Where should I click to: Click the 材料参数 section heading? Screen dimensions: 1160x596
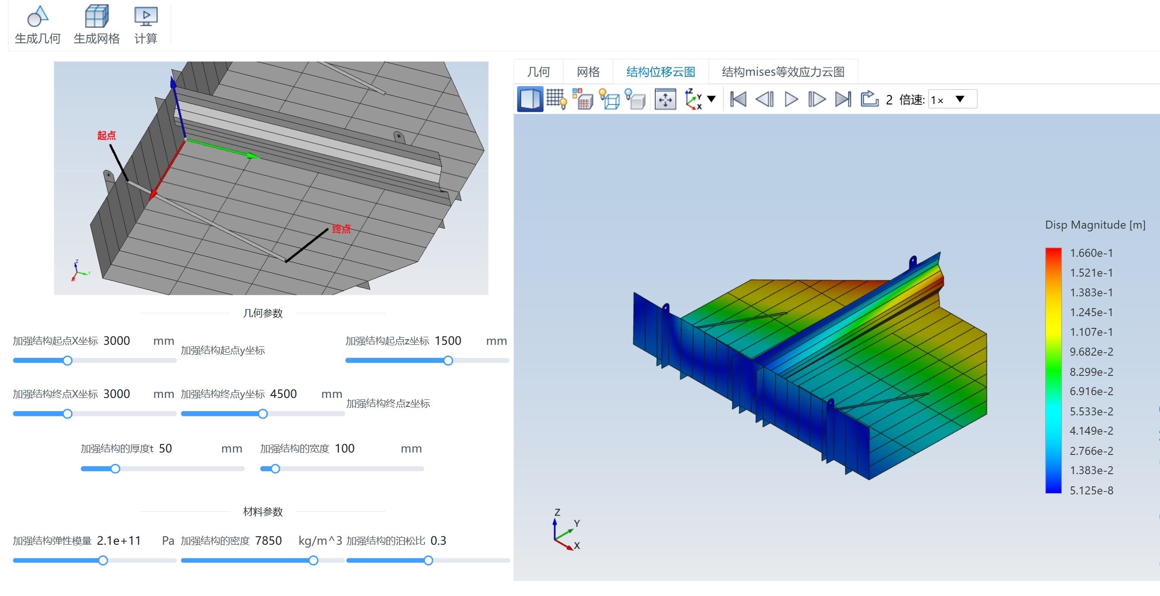(263, 512)
